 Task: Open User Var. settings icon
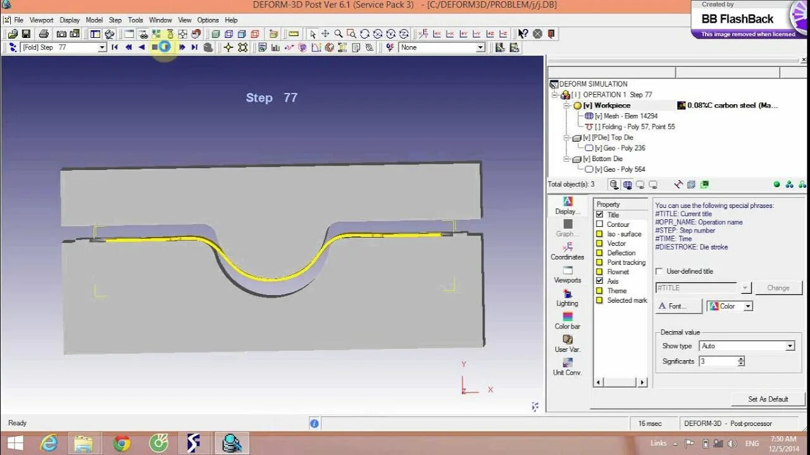568,344
